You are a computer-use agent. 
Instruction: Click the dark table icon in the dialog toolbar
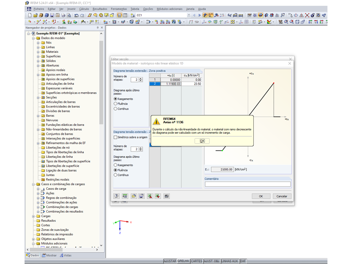166,196
